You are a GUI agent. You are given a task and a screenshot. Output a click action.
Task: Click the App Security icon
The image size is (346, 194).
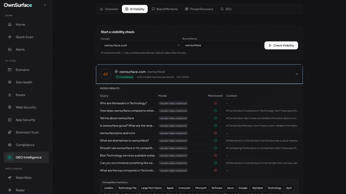(10, 120)
